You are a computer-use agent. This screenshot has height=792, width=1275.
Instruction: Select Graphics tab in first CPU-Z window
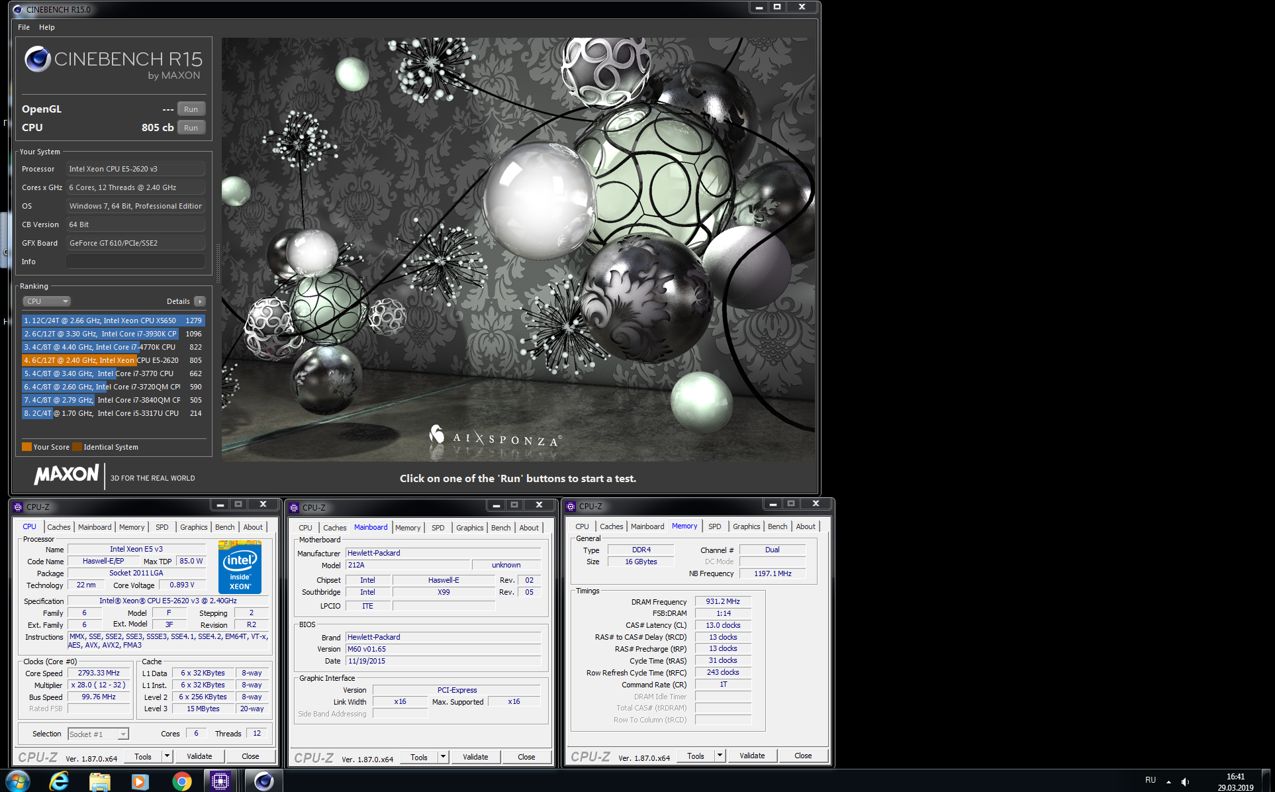pyautogui.click(x=194, y=527)
